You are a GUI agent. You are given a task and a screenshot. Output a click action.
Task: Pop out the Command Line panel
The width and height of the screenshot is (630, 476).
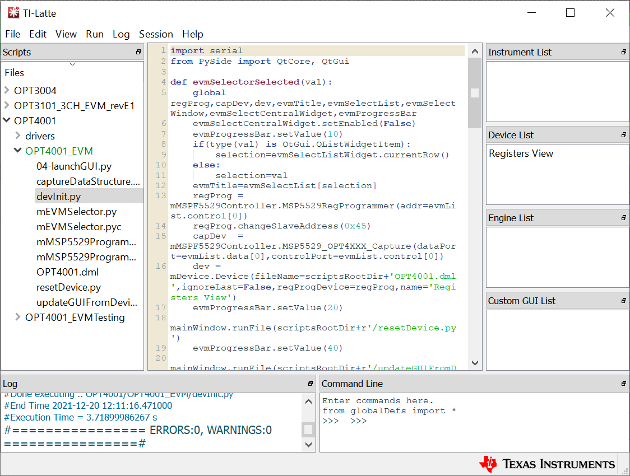click(623, 384)
